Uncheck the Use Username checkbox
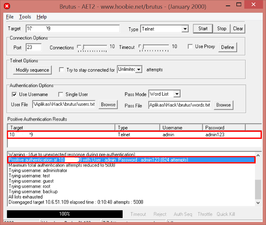The width and height of the screenshot is (266, 225). pos(14,94)
